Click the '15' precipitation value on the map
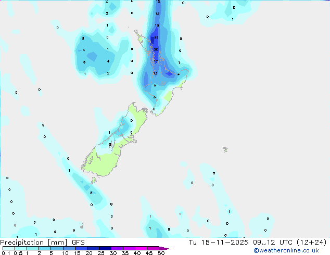 (x=157, y=25)
